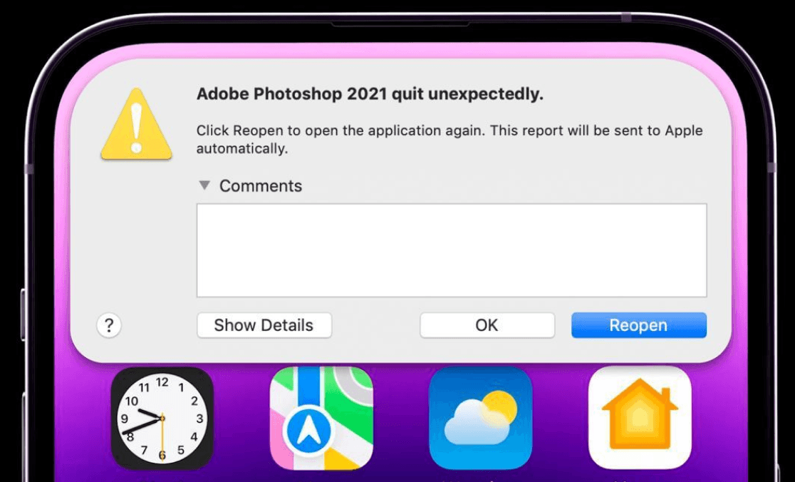The width and height of the screenshot is (795, 482).
Task: Click wallpaper between Weather and Home icons
Action: pos(560,418)
